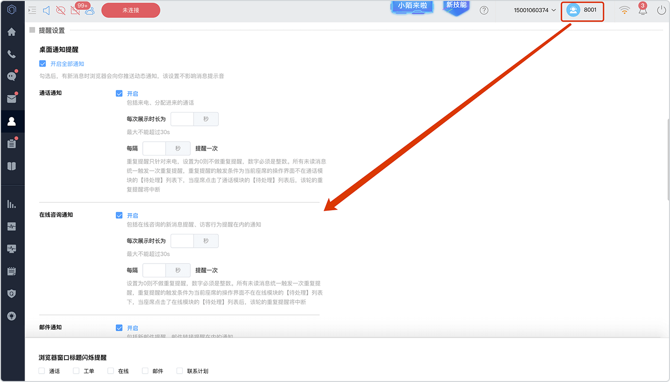Check the 工单 title flashing checkbox
The image size is (670, 382).
tap(76, 371)
